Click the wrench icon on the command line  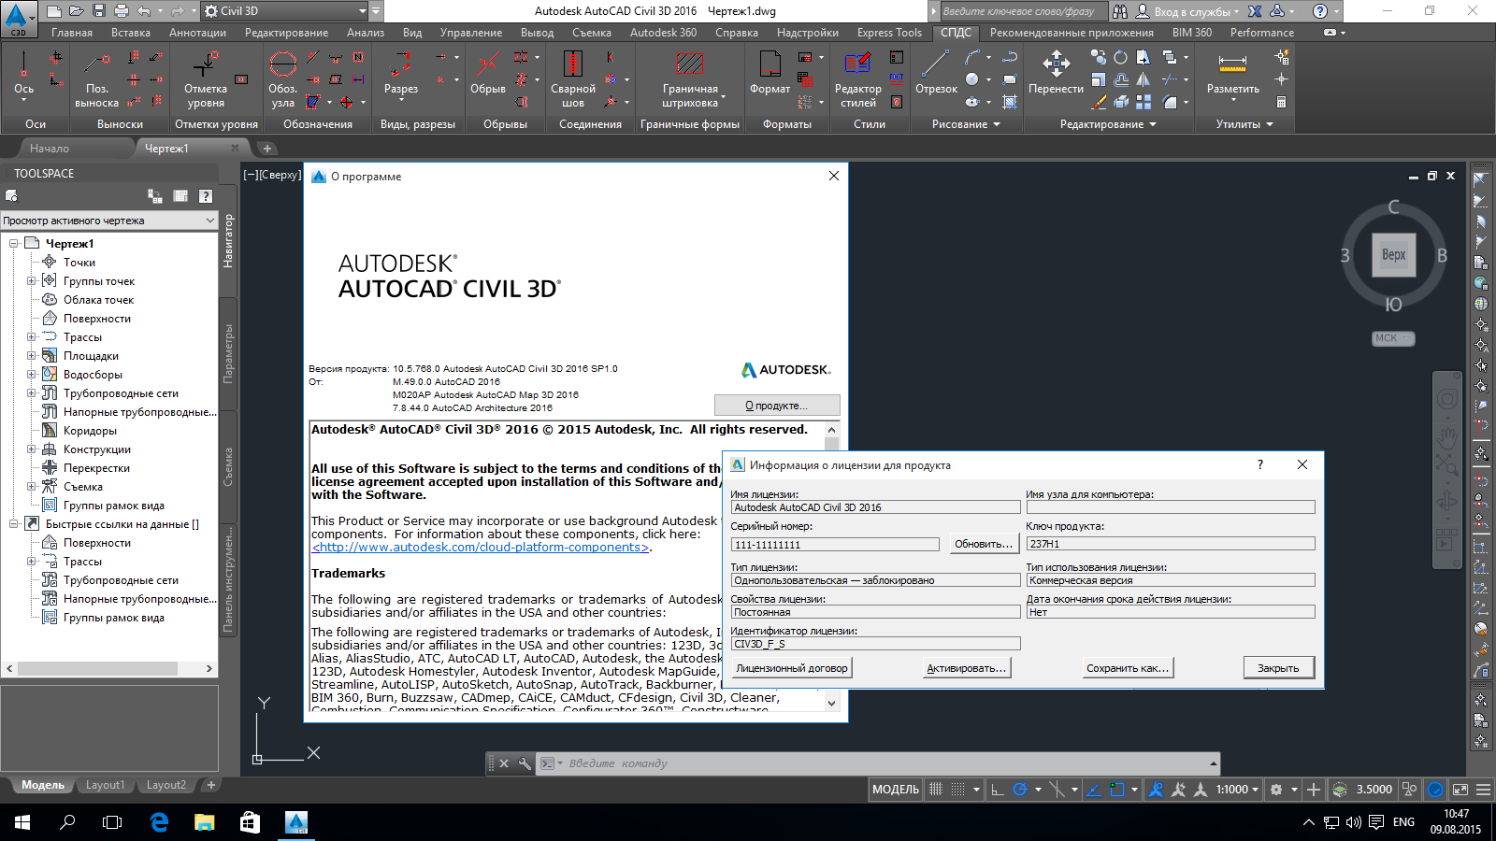click(x=525, y=763)
